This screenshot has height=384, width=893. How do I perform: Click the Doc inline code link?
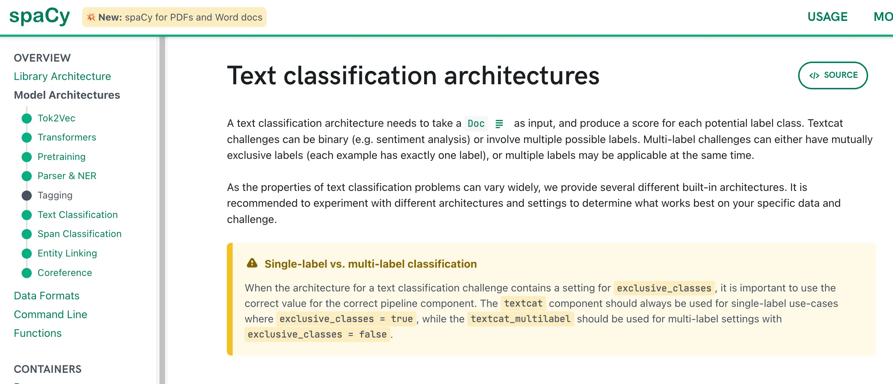coord(476,124)
